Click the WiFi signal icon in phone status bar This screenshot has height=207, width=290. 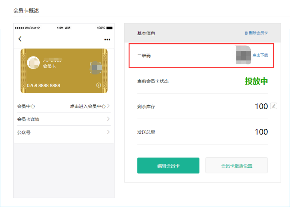click(38, 28)
